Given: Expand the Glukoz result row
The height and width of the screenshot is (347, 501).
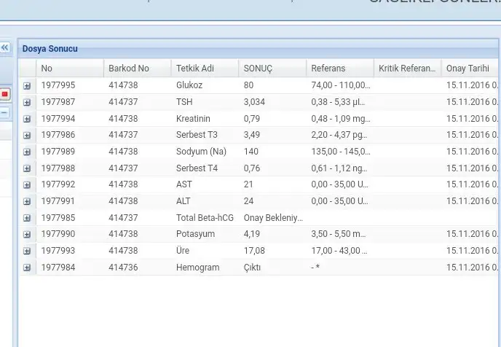Looking at the screenshot, I should click(27, 86).
